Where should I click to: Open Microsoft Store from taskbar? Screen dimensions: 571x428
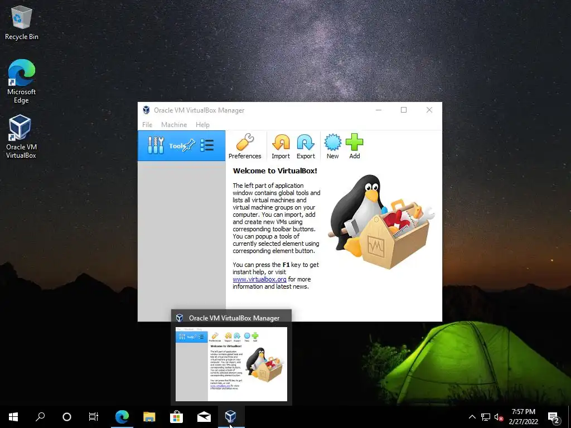[176, 416]
